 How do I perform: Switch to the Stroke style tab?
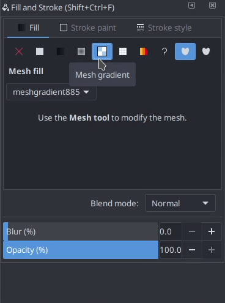point(164,28)
